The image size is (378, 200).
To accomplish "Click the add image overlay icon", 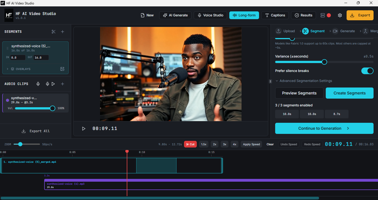I will (x=62, y=69).
